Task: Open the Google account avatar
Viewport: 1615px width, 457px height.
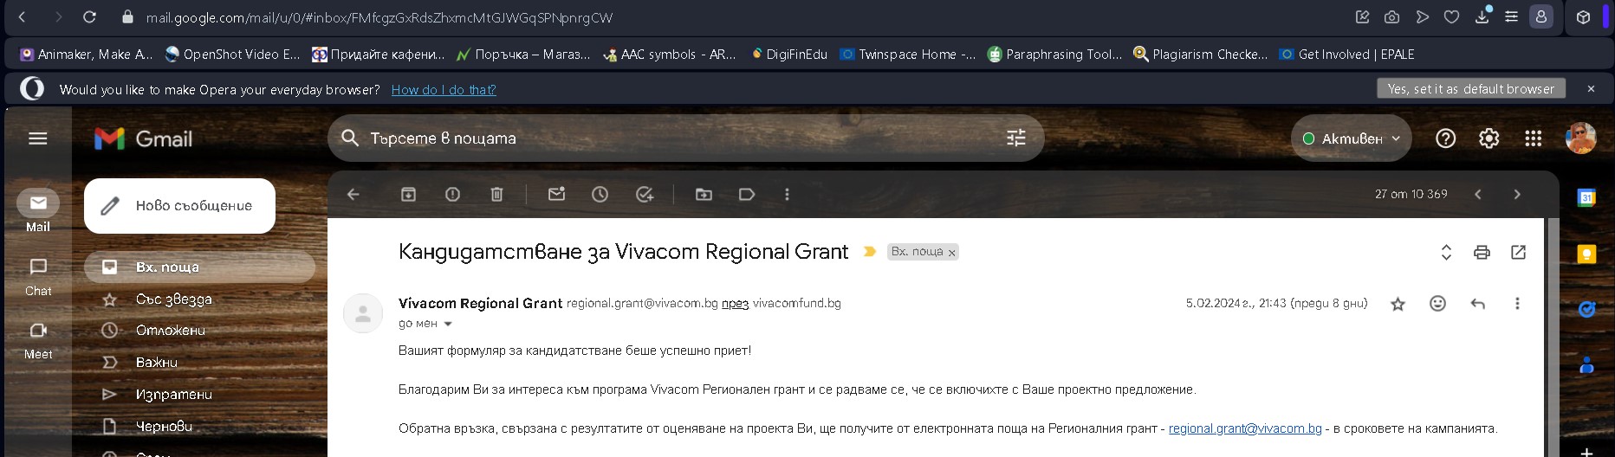Action: (x=1580, y=138)
